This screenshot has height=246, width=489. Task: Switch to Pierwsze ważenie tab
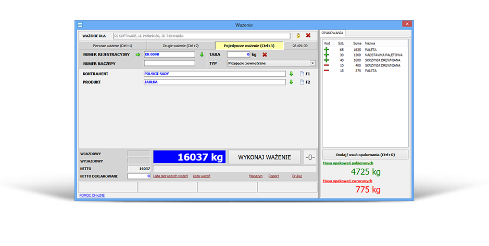(x=112, y=46)
